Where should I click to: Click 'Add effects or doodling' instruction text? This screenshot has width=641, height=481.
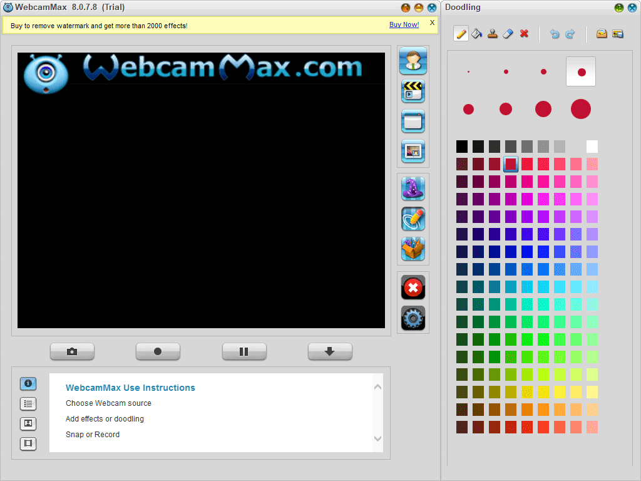[x=105, y=419]
